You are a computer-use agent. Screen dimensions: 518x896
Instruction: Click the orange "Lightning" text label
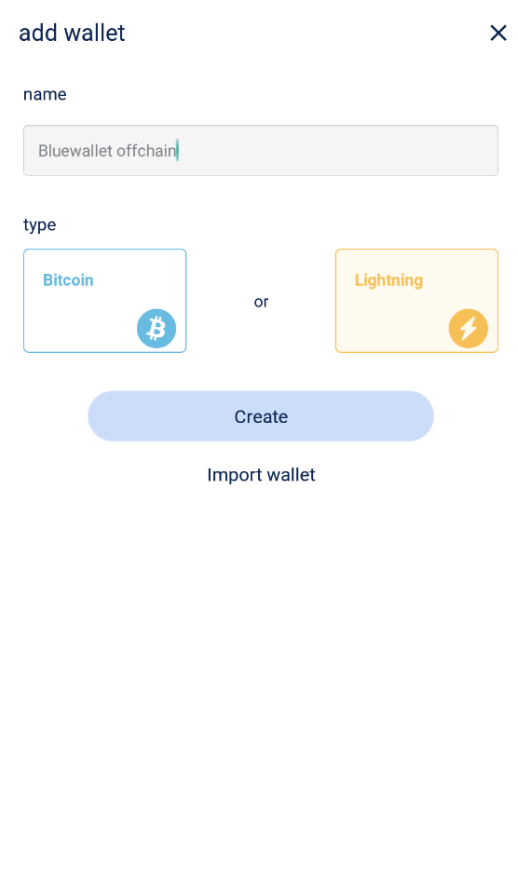pos(388,280)
